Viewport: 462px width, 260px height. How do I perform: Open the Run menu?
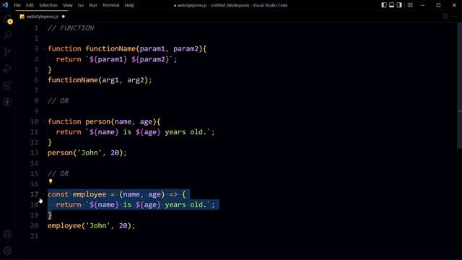point(93,5)
